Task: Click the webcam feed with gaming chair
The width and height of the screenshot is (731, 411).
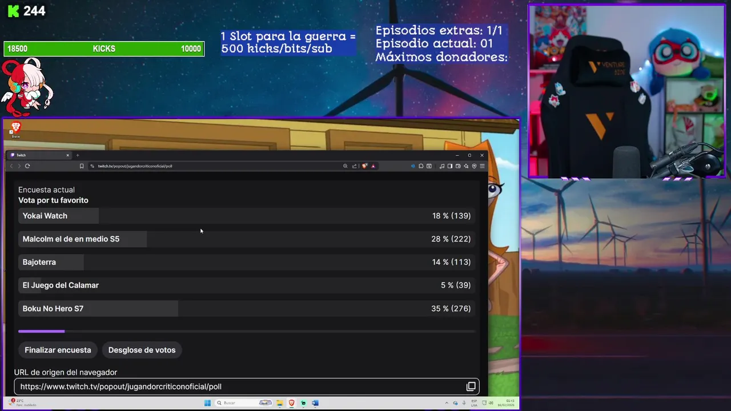Action: [626, 91]
